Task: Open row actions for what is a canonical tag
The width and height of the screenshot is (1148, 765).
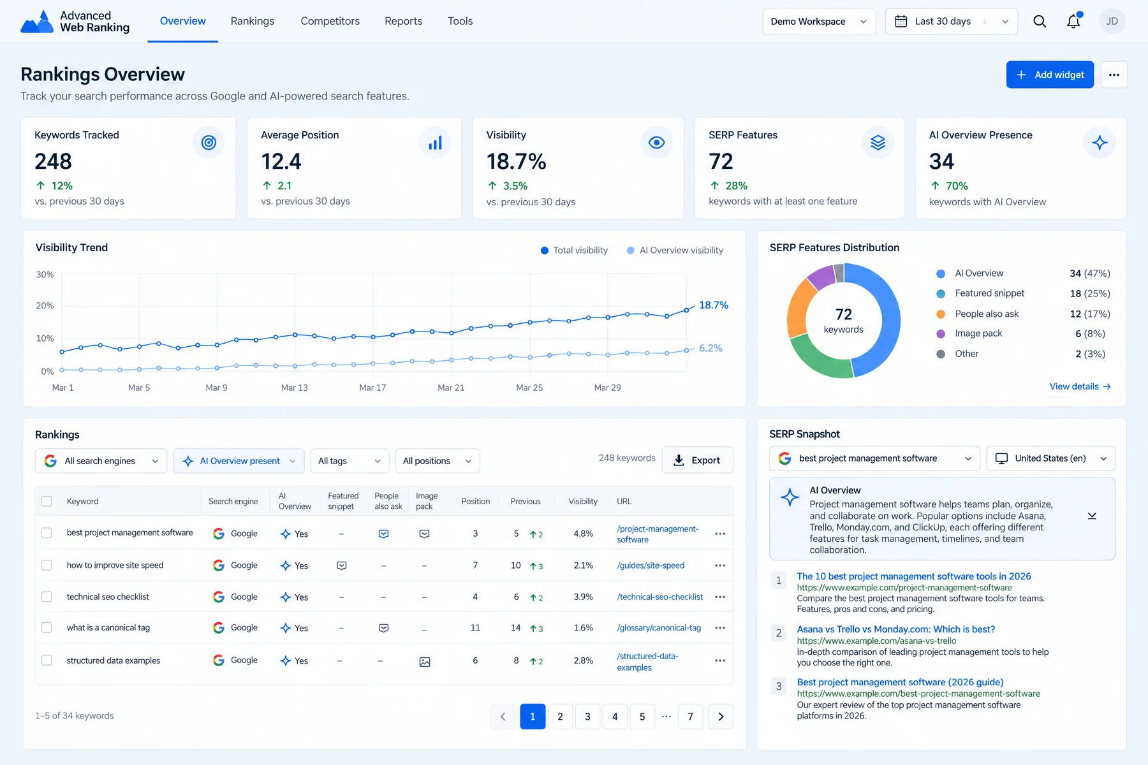Action: [x=720, y=628]
